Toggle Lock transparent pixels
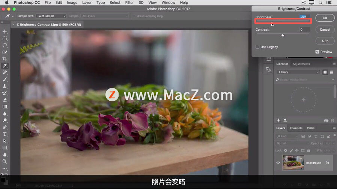The height and width of the screenshot is (189, 337). 286,151
